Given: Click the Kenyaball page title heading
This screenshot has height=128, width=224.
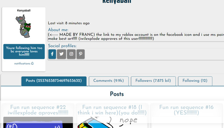Looking at the screenshot, I should pyautogui.click(x=117, y=2).
